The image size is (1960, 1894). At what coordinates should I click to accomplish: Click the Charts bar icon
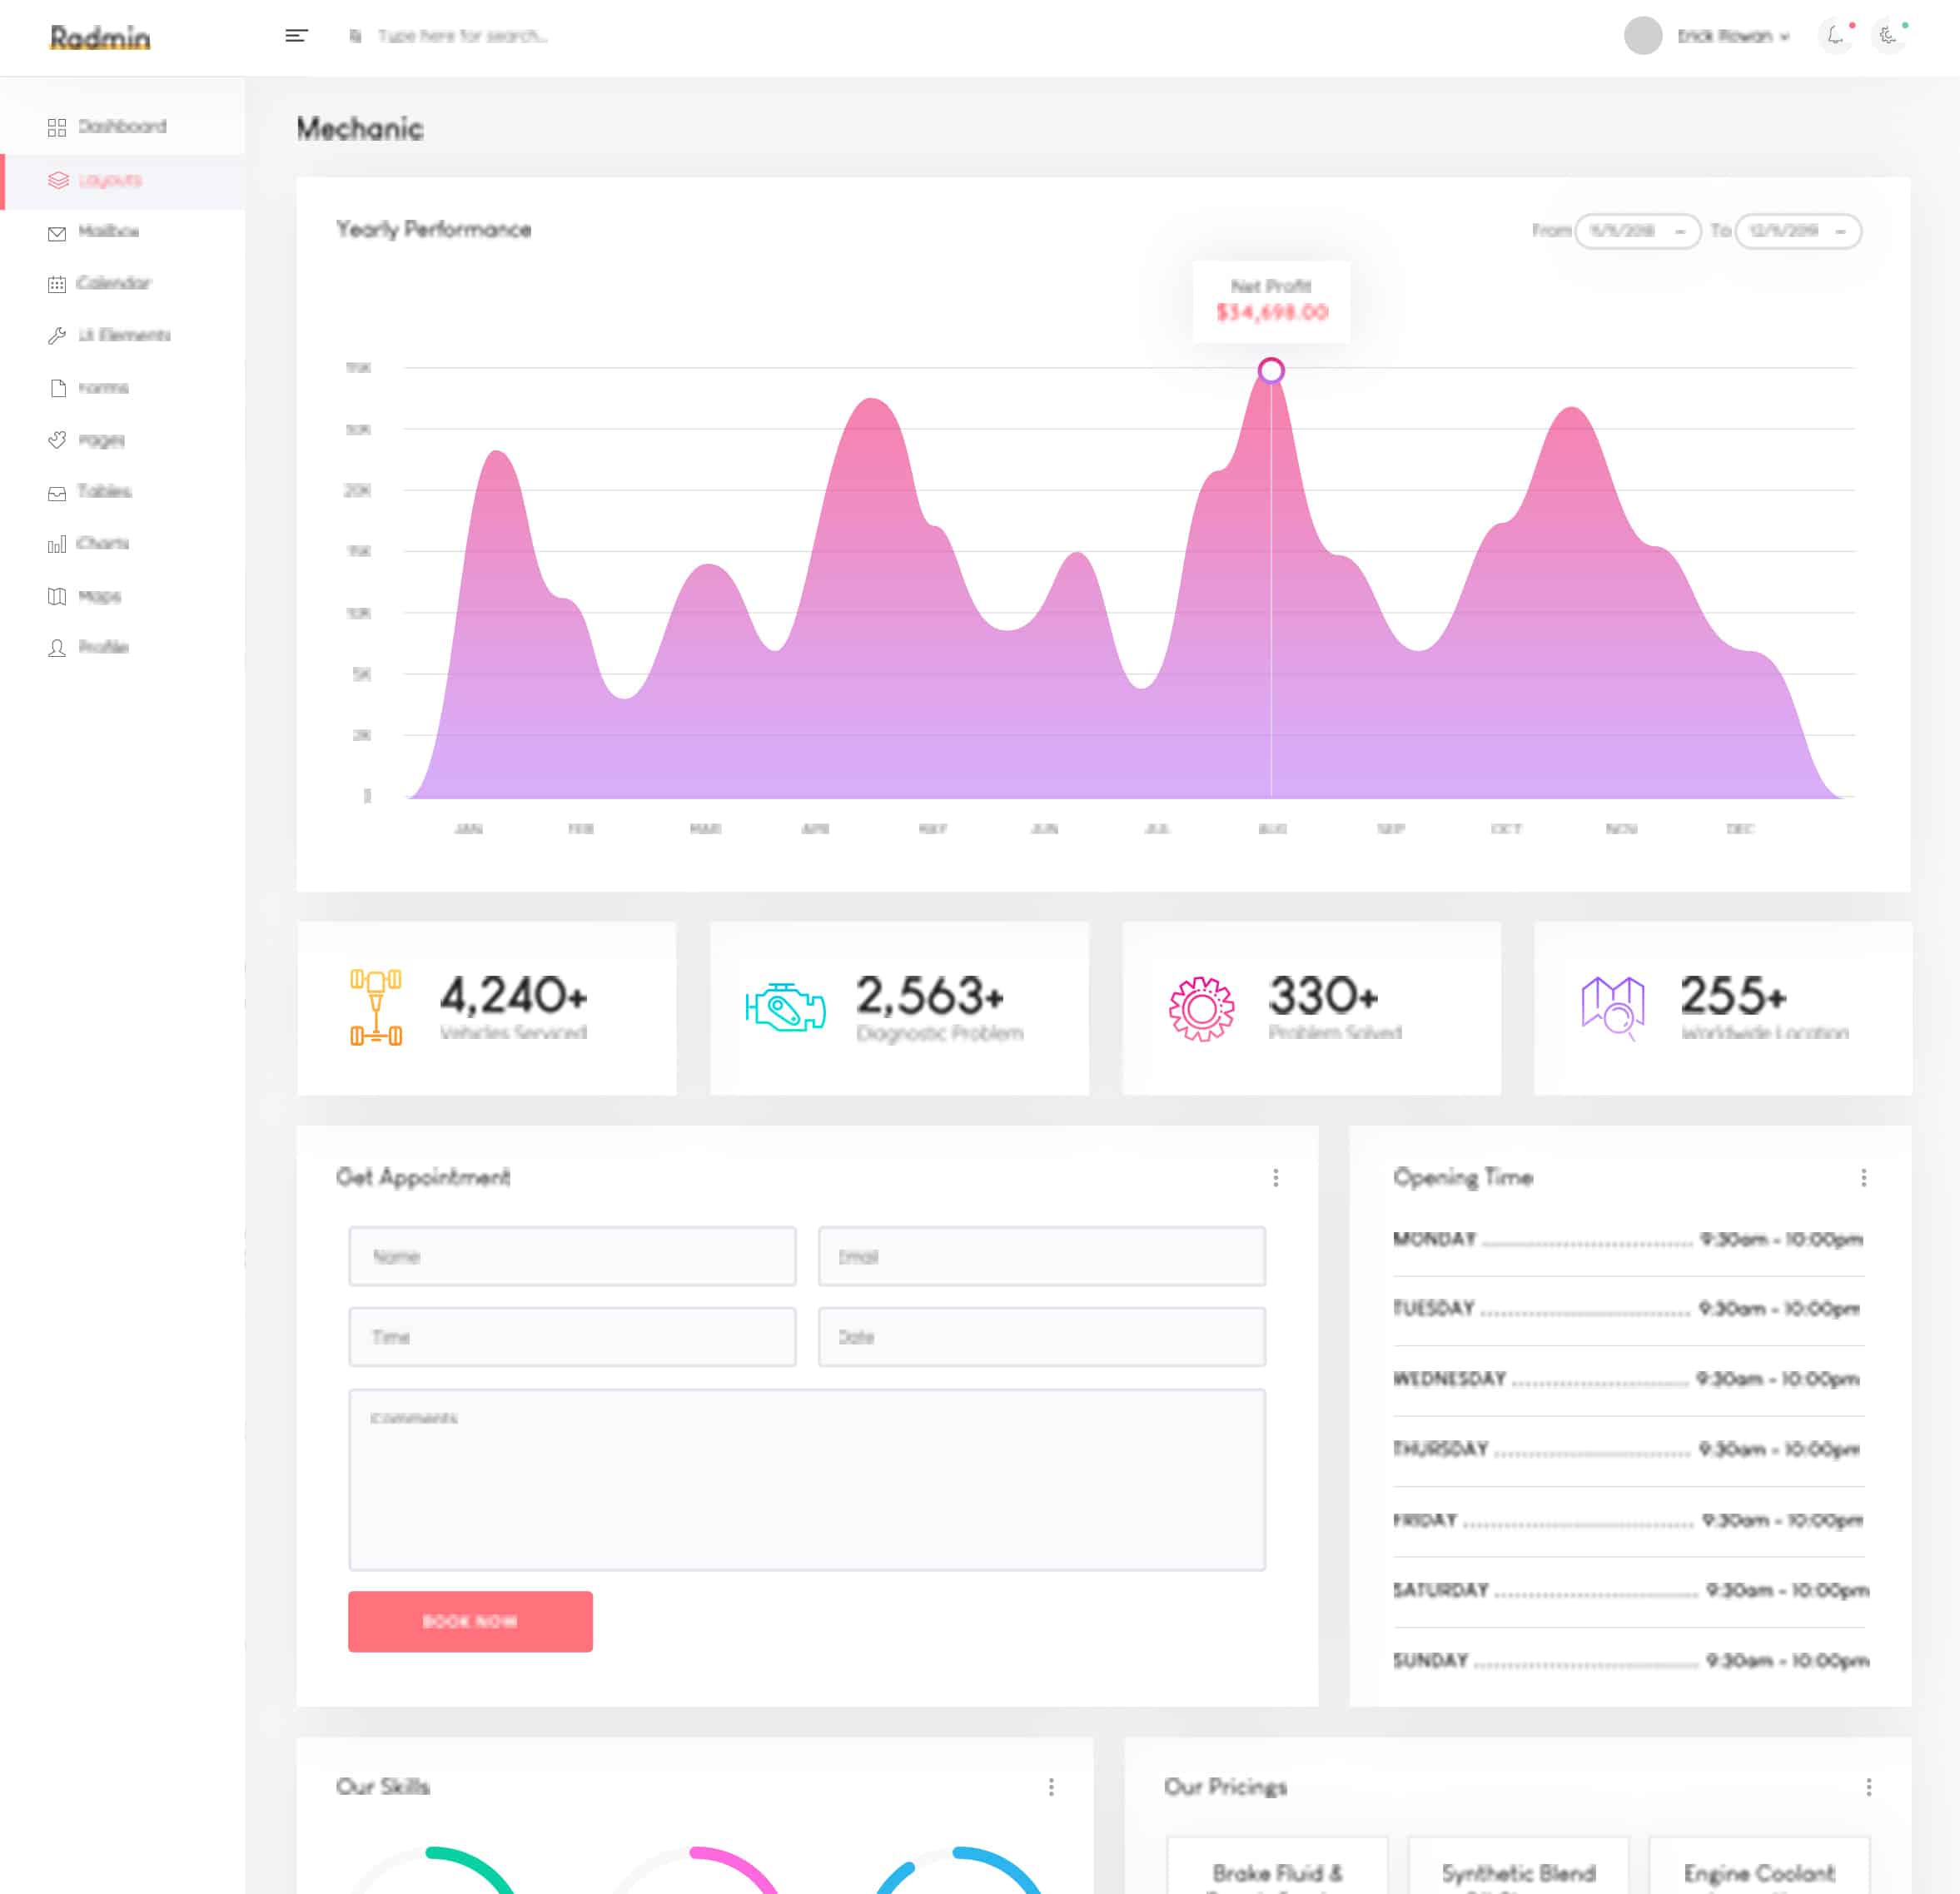coord(57,544)
